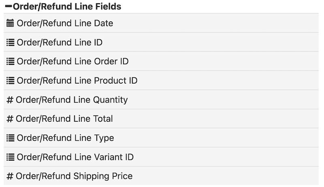This screenshot has height=187, width=324.
Task: Click hash icon beside Shipping Price
Action: click(x=10, y=176)
